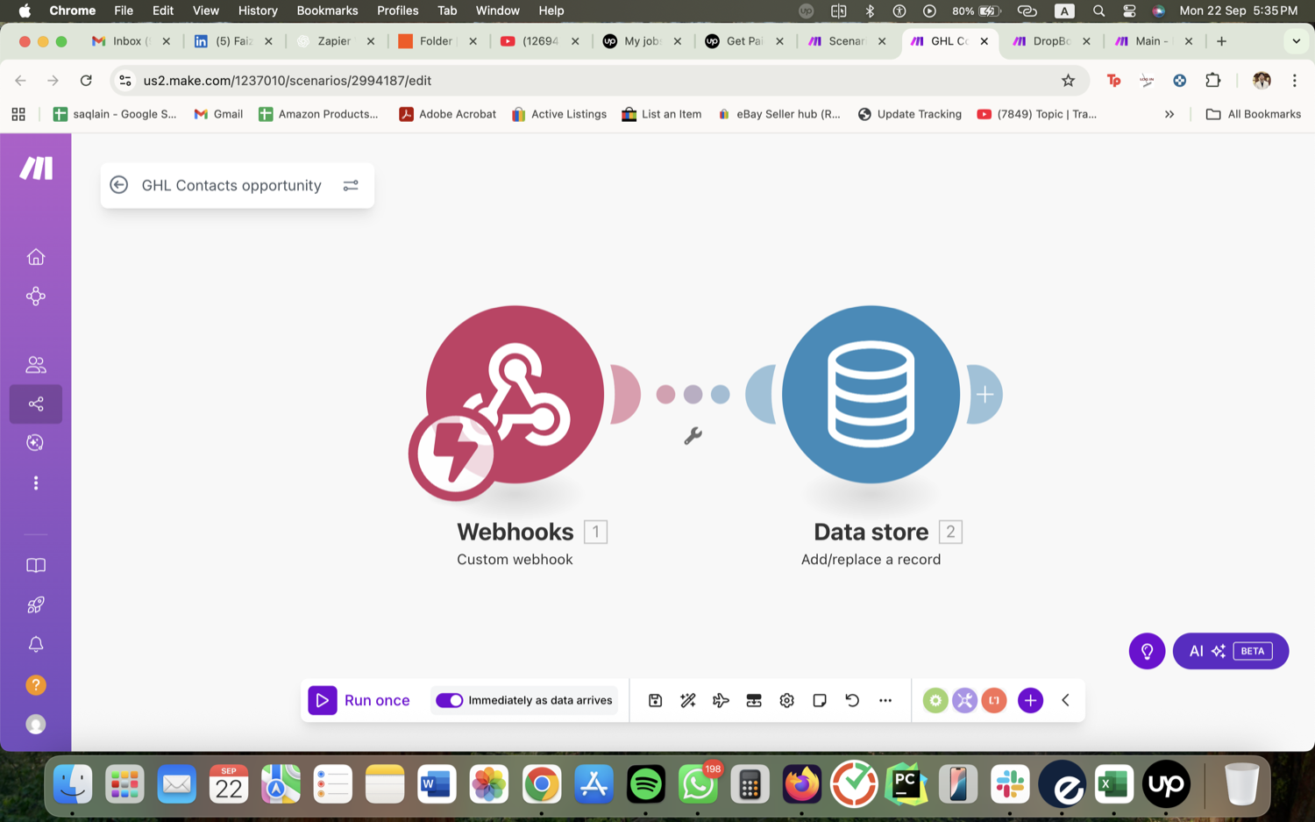Open the Update Tracking bookmark
Image resolution: width=1315 pixels, height=822 pixels.
click(909, 114)
